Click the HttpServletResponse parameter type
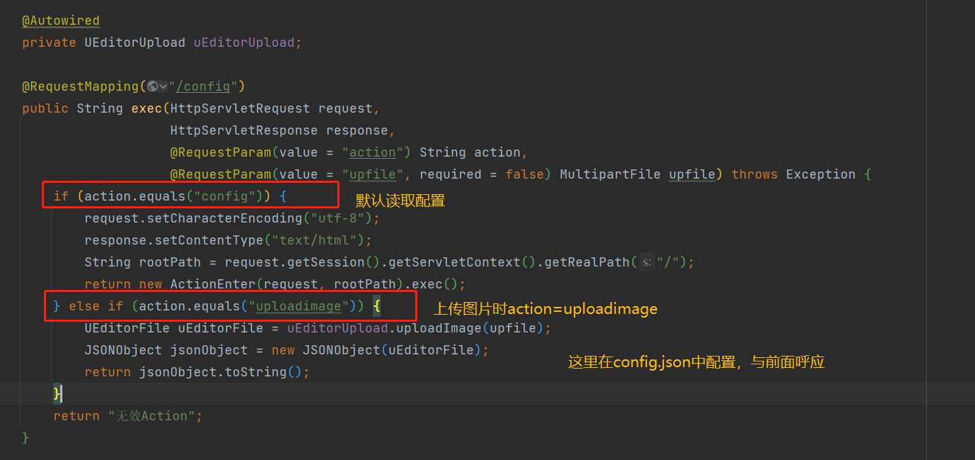This screenshot has width=975, height=460. 244,130
